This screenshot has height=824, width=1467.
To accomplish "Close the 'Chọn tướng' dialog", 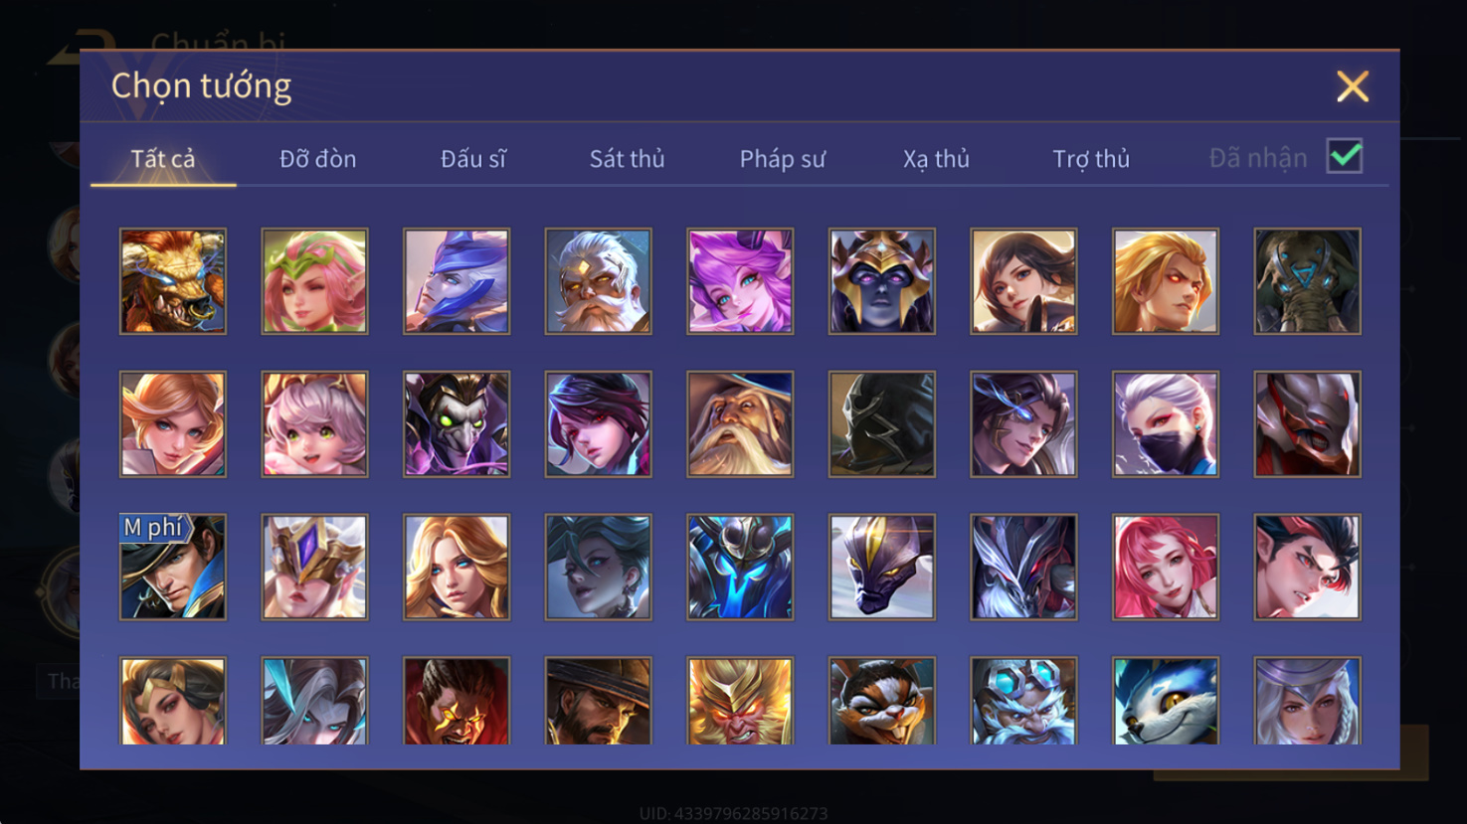I will click(1353, 86).
